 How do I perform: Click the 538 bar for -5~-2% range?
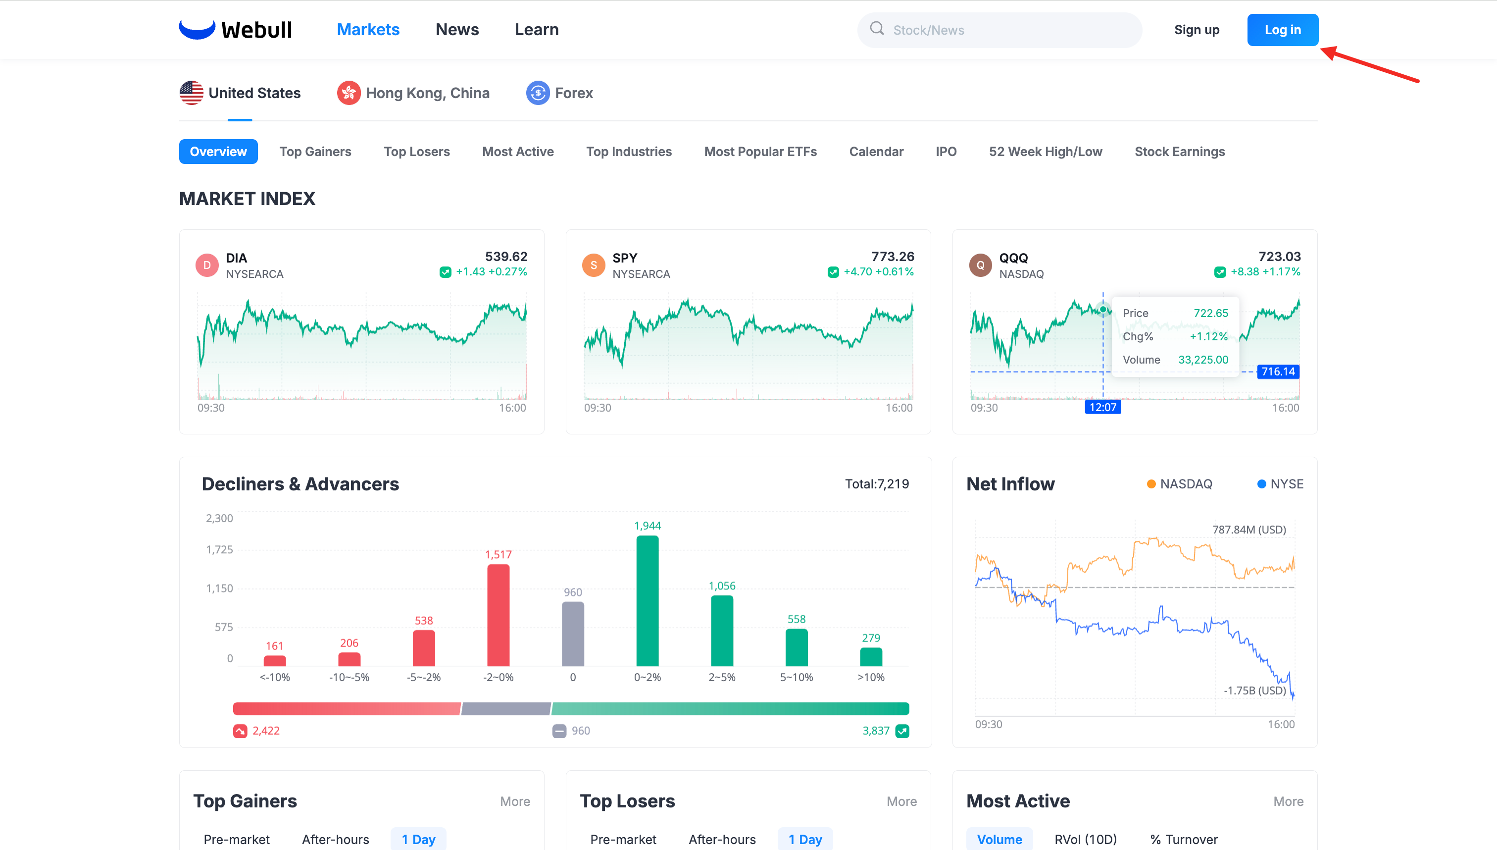click(x=424, y=648)
